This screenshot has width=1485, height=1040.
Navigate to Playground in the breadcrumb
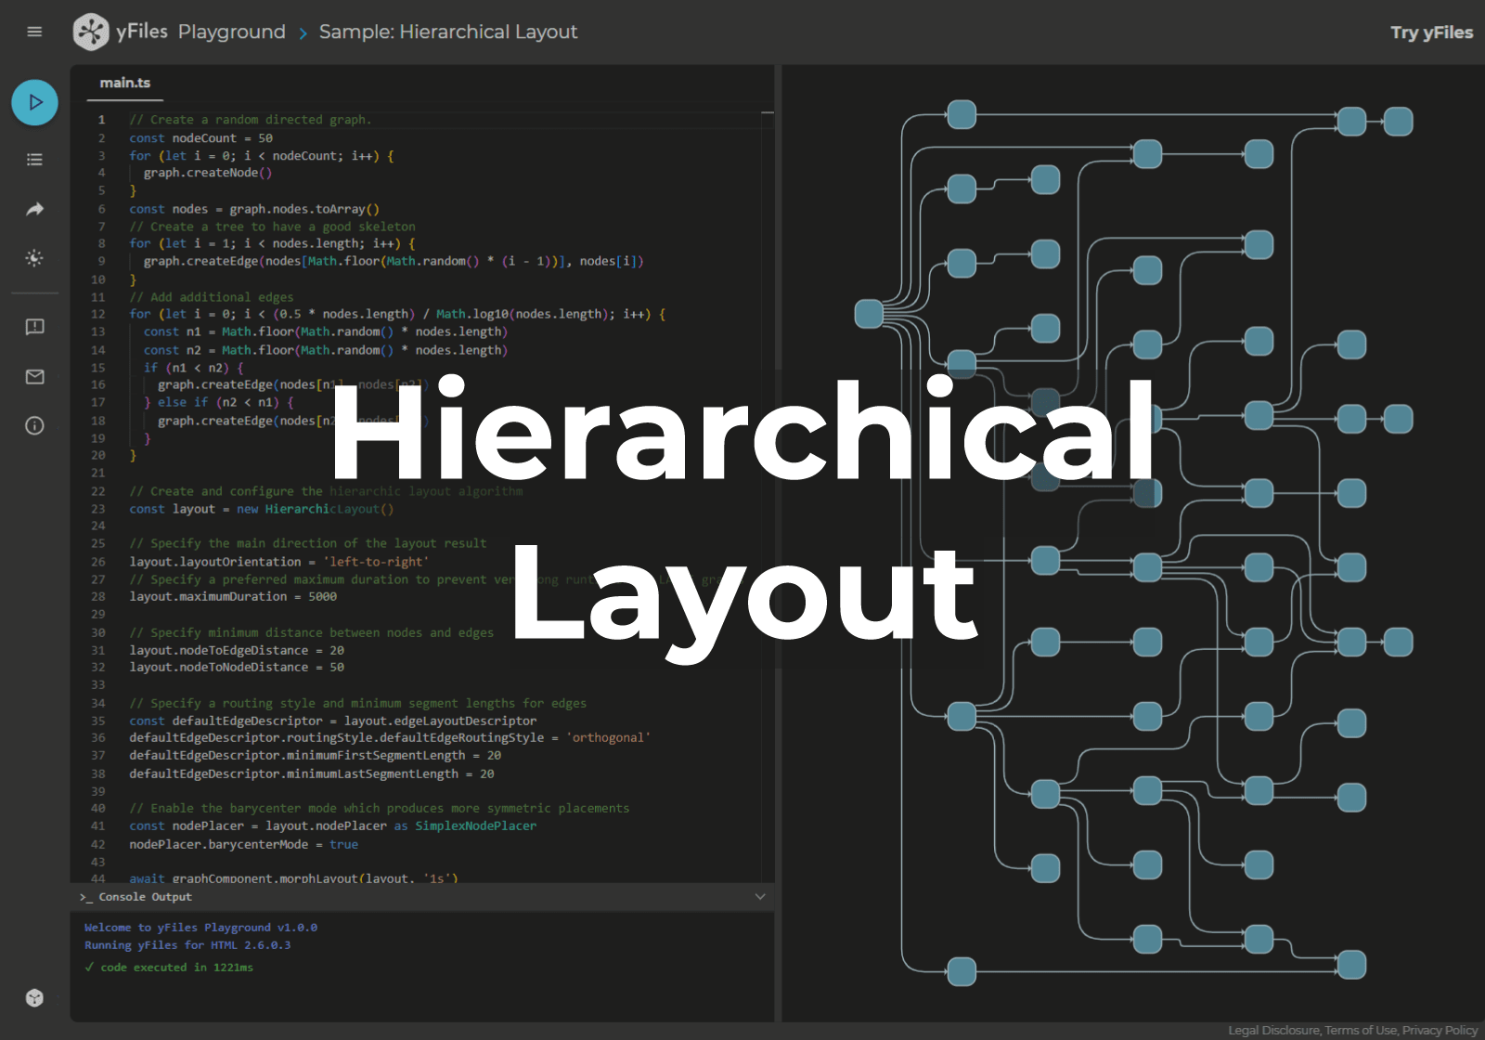[x=232, y=32]
